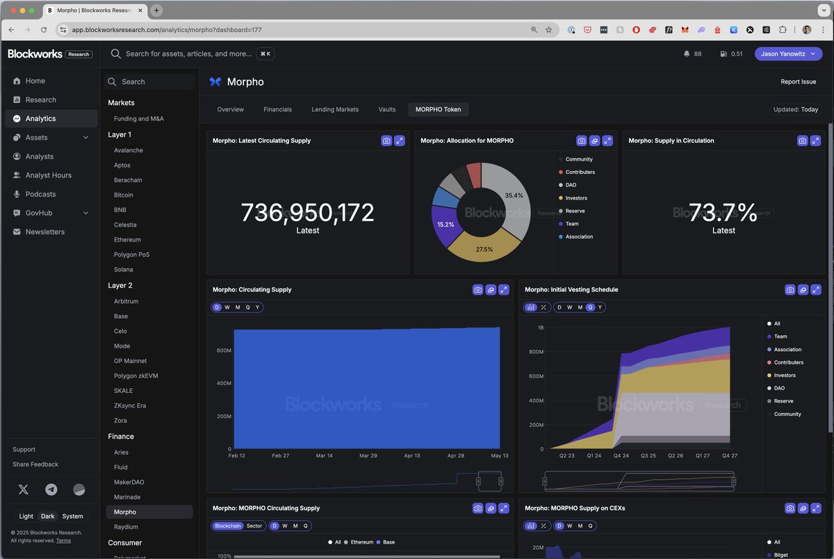
Task: Switch Initial Vesting Schedule to percent view
Action: tap(543, 307)
